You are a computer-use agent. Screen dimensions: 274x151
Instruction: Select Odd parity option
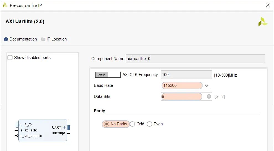(x=132, y=124)
